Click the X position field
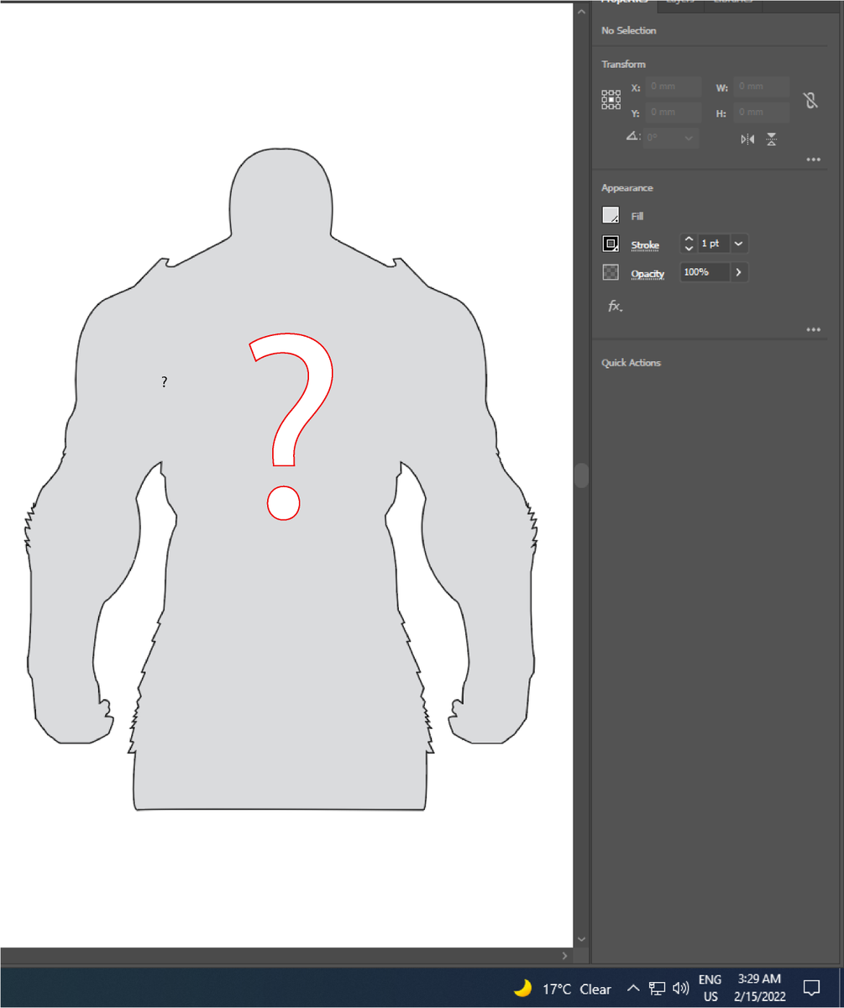The image size is (844, 1008). coord(674,87)
